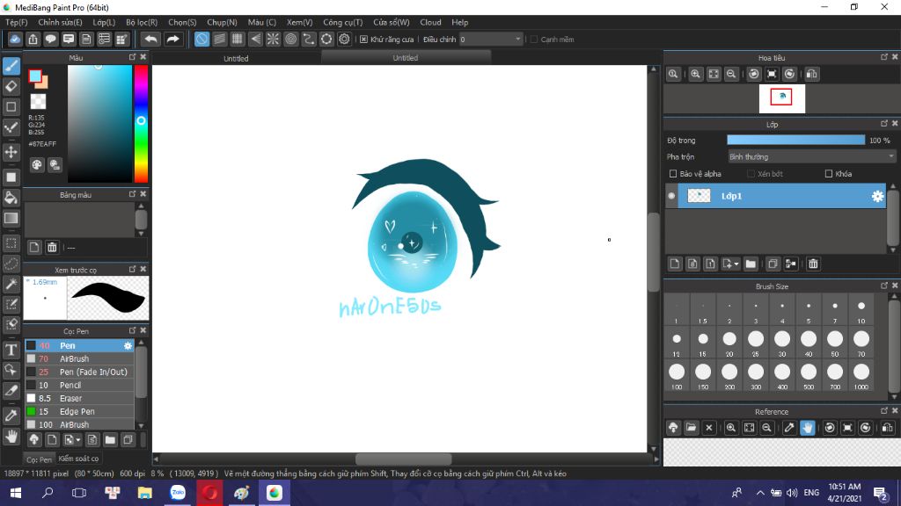Viewport: 901px width, 506px height.
Task: Delete layer with the trash icon
Action: 813,264
